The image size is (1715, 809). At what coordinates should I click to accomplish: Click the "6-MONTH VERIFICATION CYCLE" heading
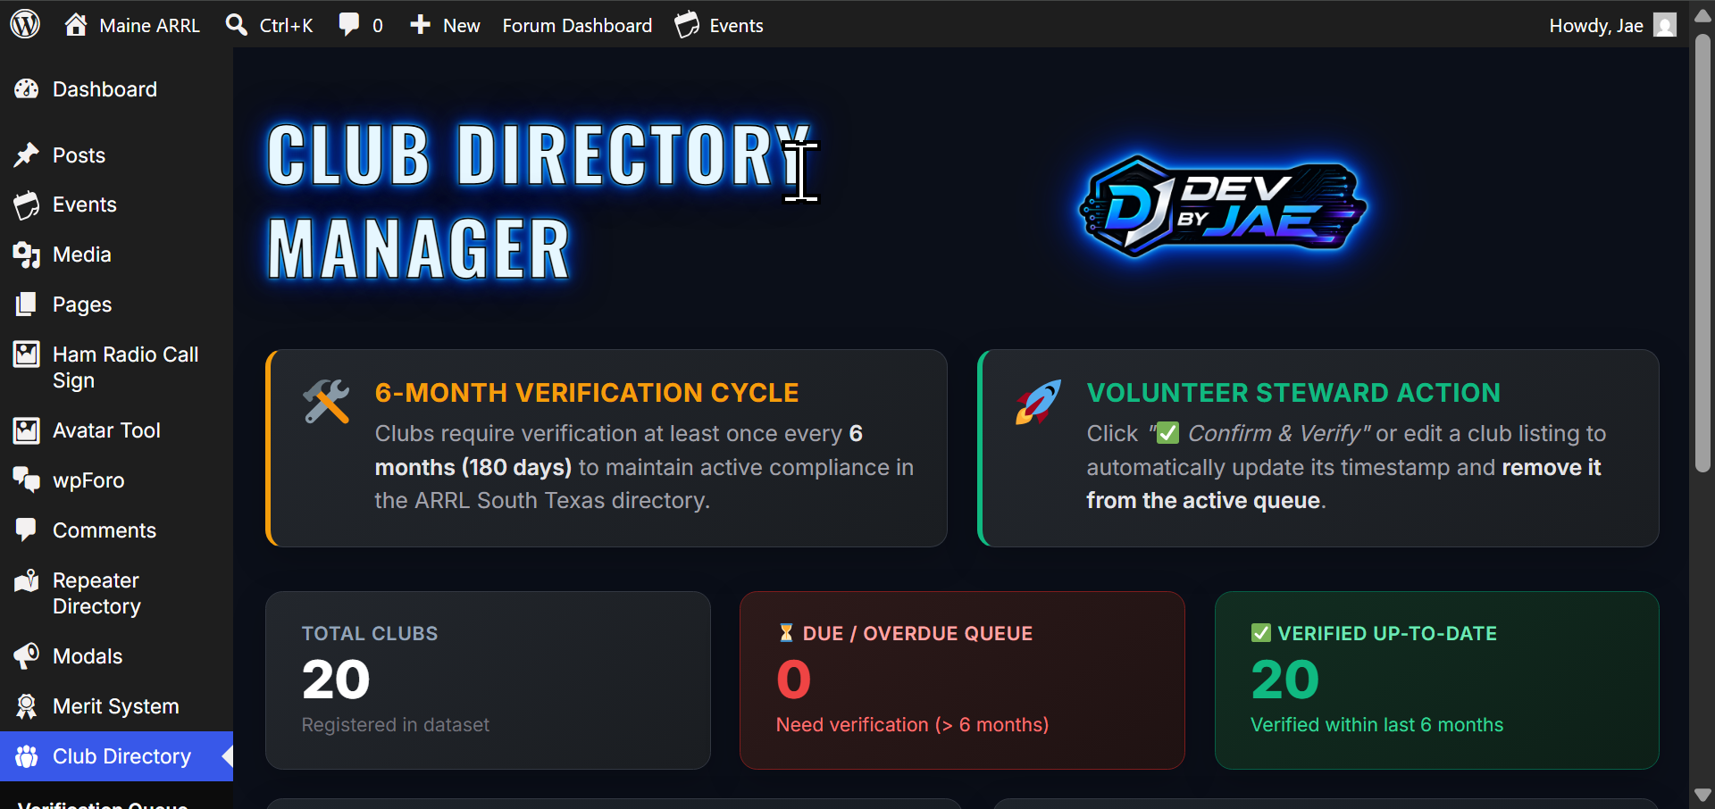tap(587, 393)
